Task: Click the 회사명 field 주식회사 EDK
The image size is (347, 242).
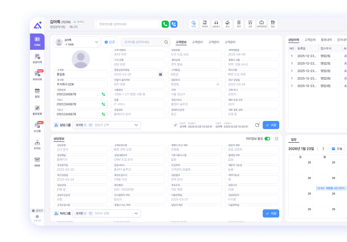Action: coord(80,84)
